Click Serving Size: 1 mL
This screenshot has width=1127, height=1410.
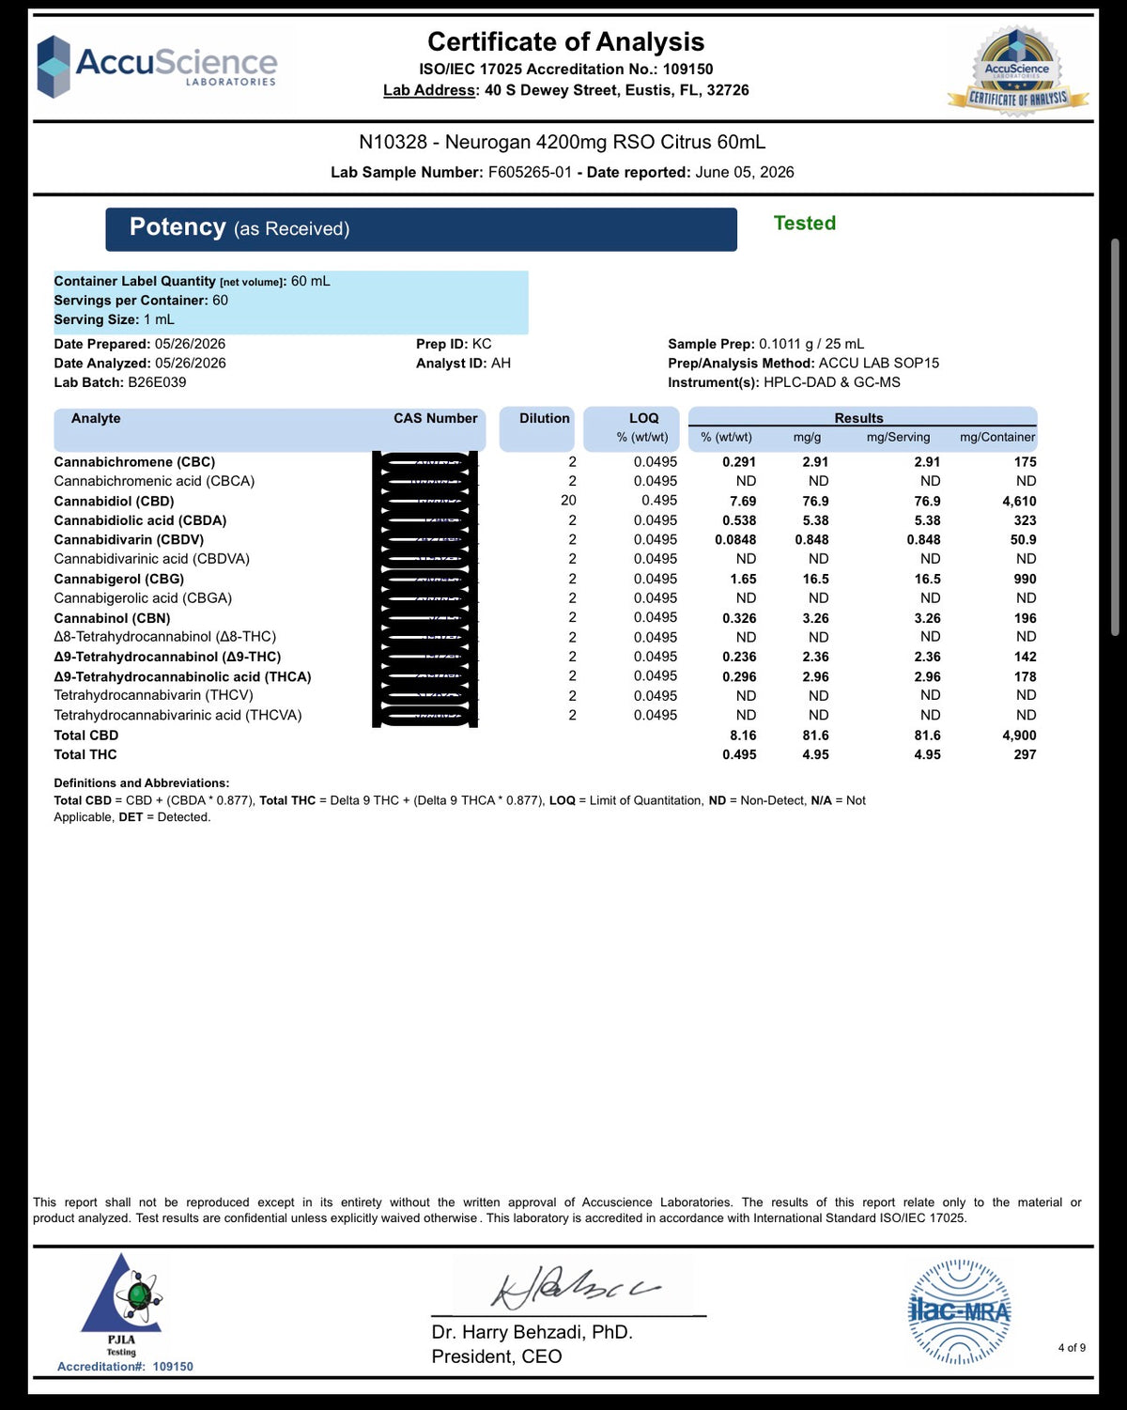[114, 319]
